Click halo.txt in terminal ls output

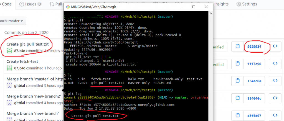(136, 79)
